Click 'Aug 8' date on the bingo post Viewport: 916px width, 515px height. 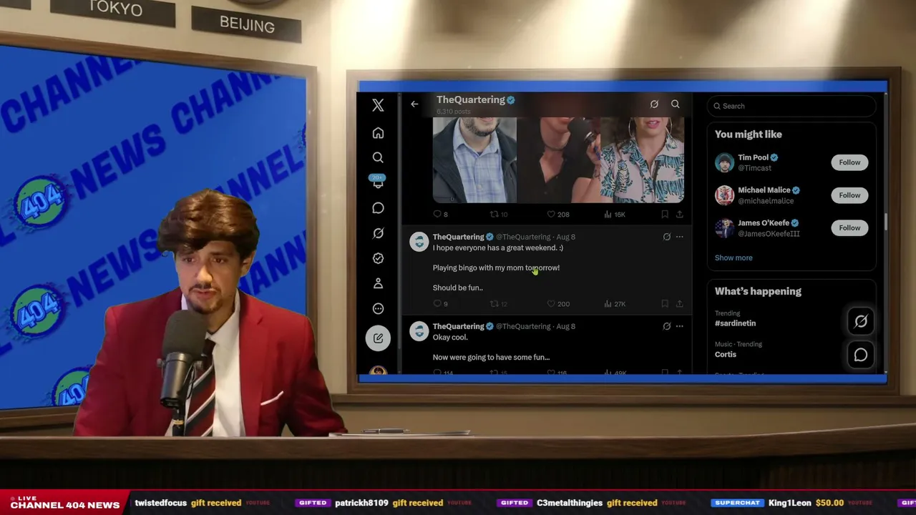pyautogui.click(x=565, y=237)
